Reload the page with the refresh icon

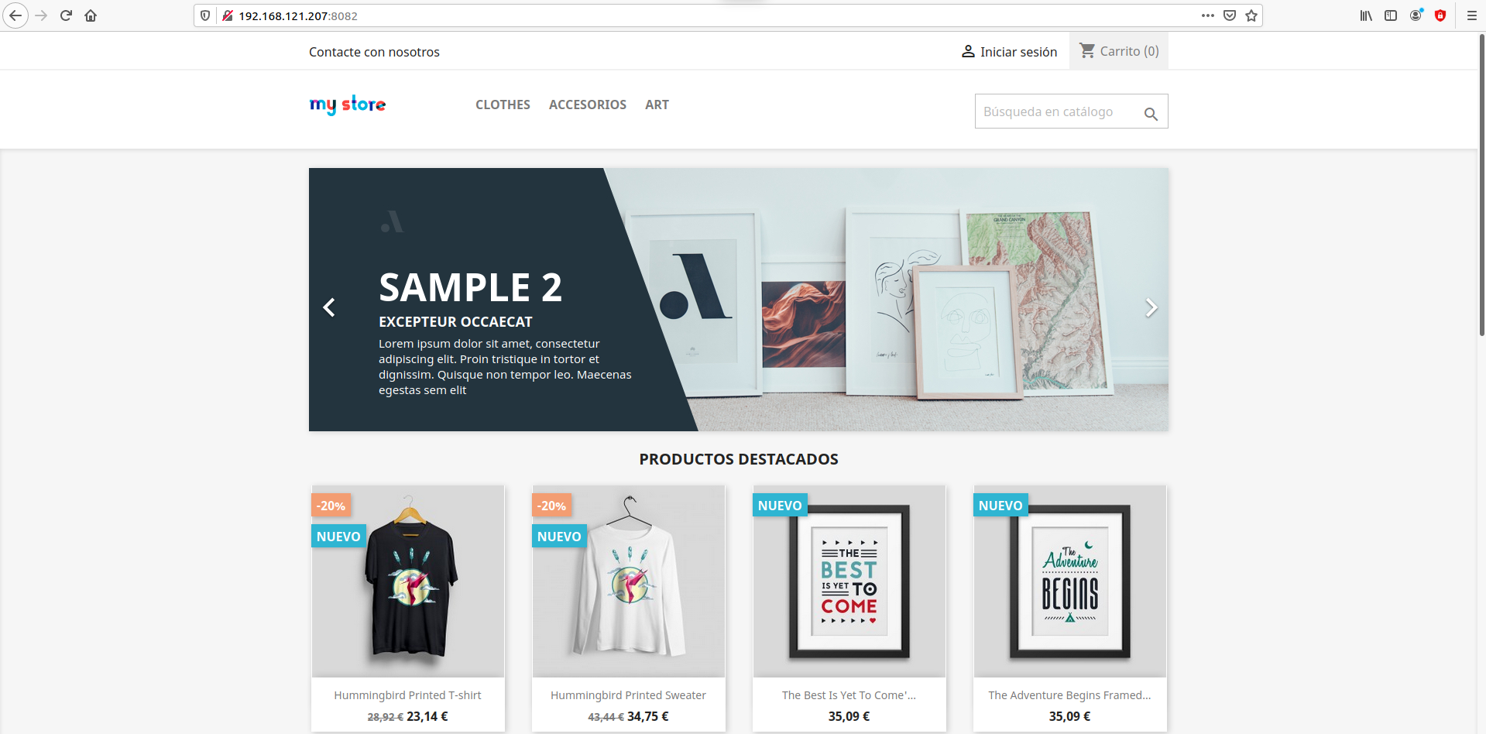[x=66, y=15]
